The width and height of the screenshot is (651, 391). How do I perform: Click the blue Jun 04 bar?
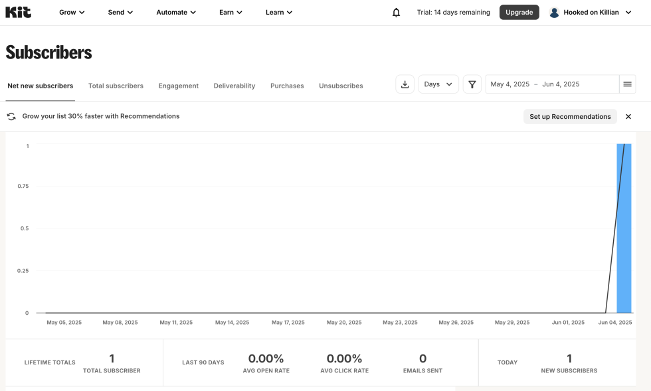click(624, 228)
